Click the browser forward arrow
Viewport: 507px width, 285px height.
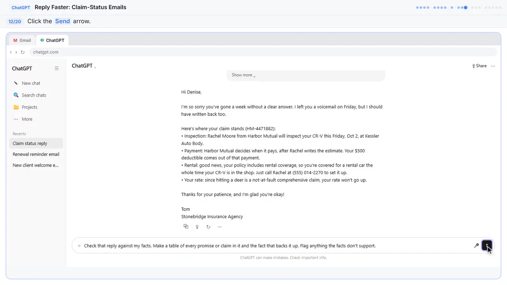tap(16, 52)
